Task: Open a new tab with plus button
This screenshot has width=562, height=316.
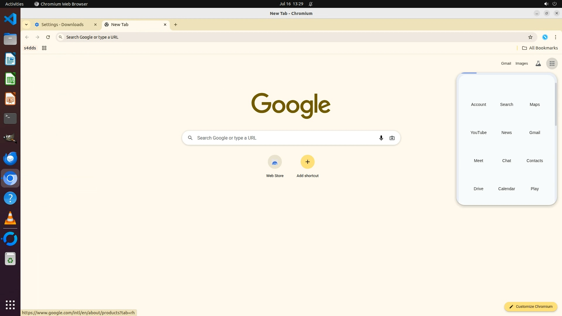Action: (176, 25)
